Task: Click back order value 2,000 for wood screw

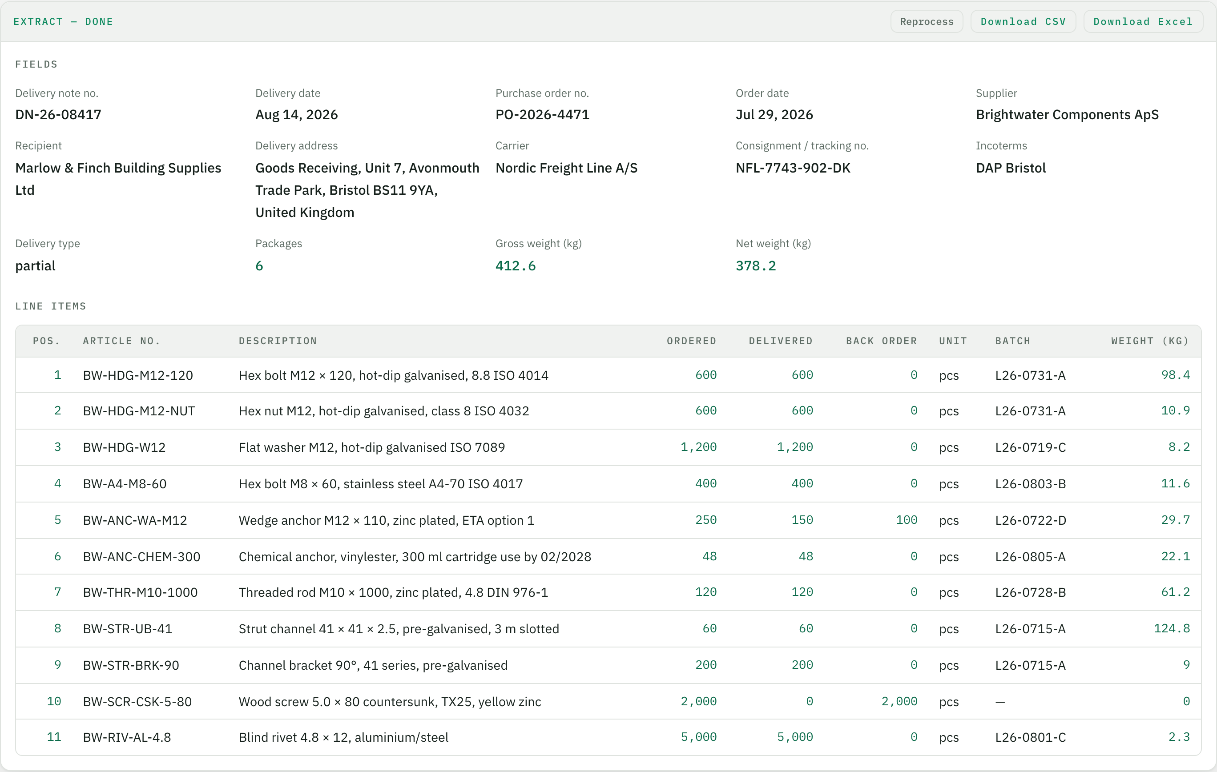Action: click(x=899, y=701)
